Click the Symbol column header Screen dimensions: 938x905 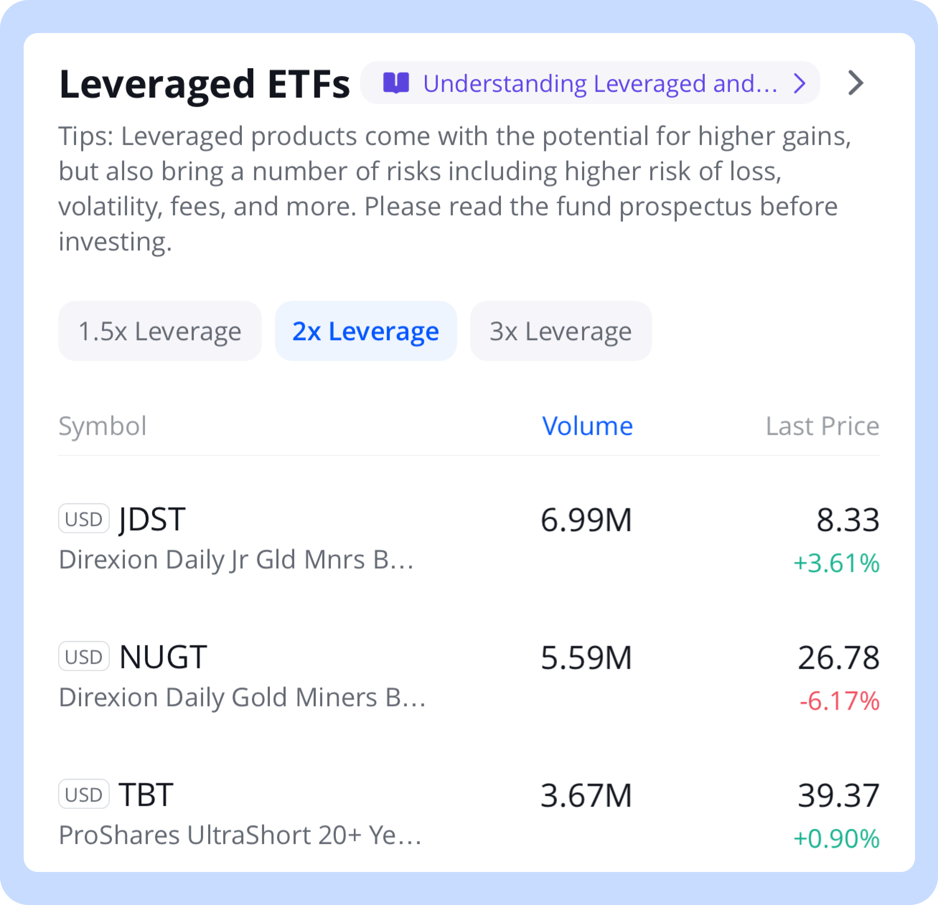pyautogui.click(x=102, y=426)
